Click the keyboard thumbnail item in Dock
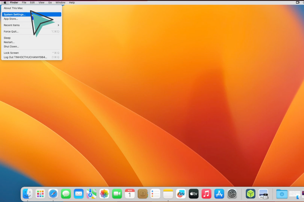Screen dimensions: 304x202 294,194
